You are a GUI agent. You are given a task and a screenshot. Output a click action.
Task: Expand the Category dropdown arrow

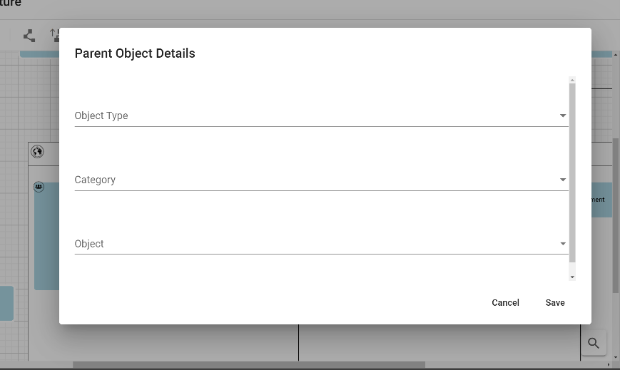(563, 180)
